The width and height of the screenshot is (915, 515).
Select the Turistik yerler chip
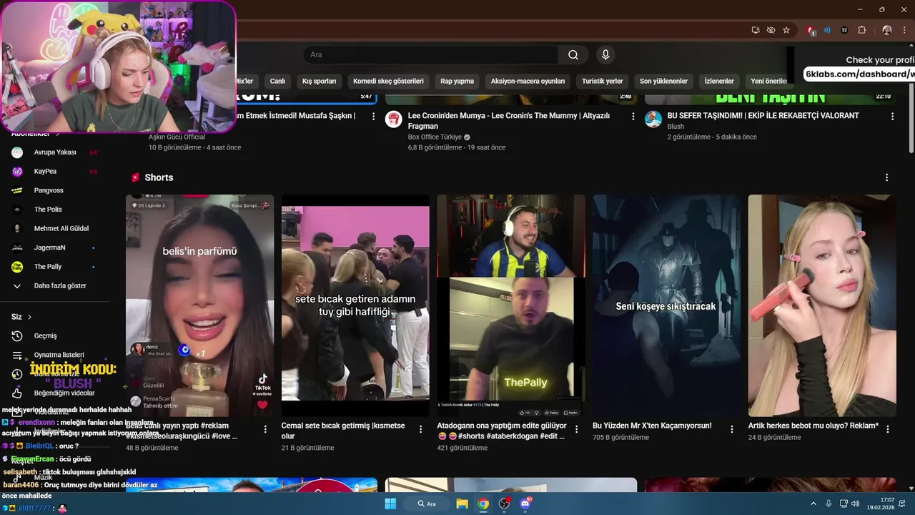[x=602, y=81]
